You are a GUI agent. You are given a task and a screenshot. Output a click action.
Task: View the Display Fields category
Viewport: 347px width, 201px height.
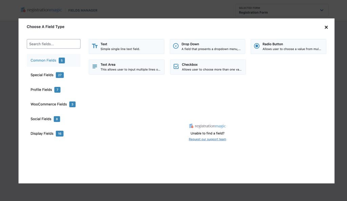pyautogui.click(x=42, y=133)
